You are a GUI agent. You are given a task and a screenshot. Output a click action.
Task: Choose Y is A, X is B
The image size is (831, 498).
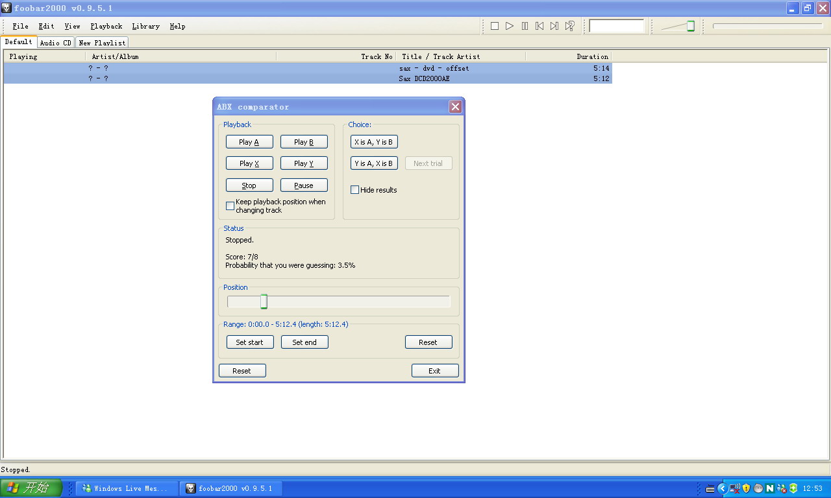374,163
